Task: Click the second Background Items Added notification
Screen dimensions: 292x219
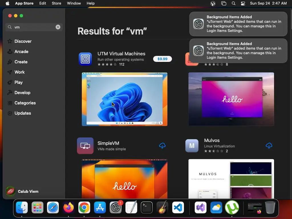Action: (238, 51)
